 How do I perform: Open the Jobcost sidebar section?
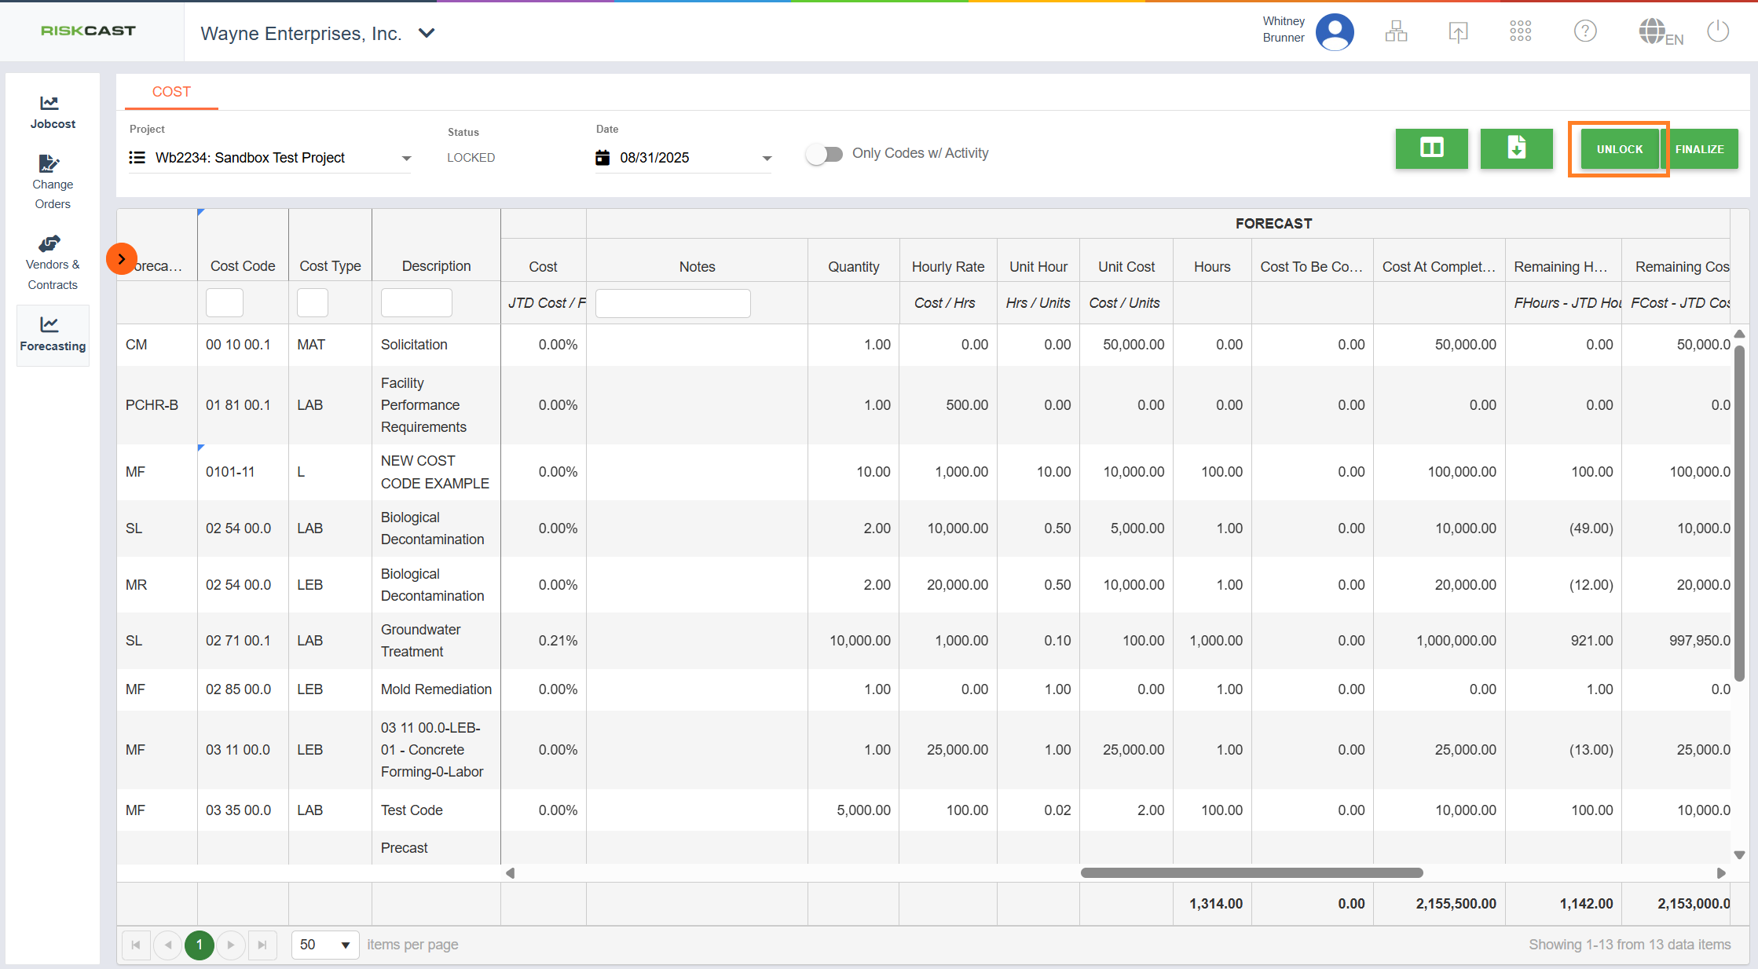pyautogui.click(x=52, y=112)
